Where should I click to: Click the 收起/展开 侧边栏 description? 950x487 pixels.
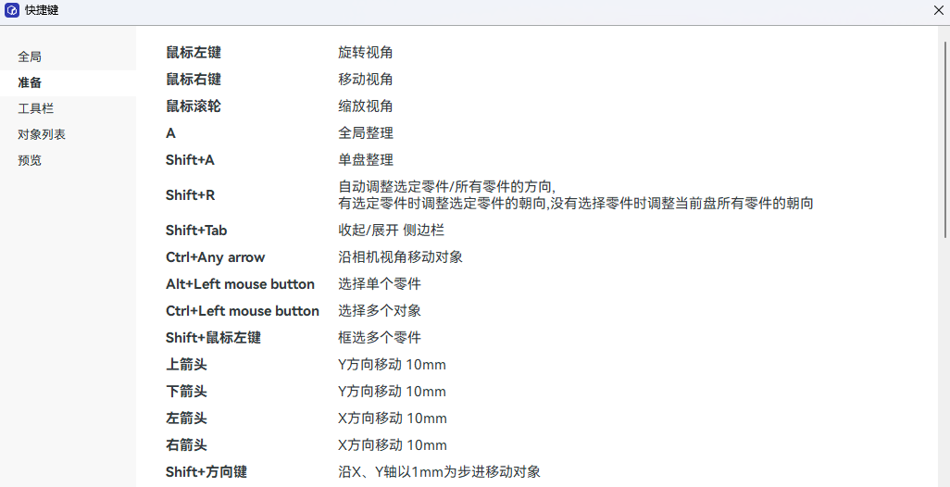(391, 231)
